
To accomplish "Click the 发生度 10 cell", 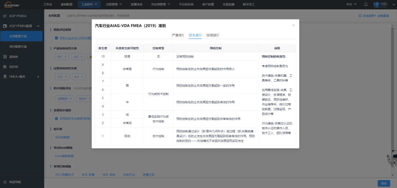I will [103, 57].
